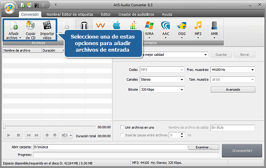266x168 pixels.
Task: Click the Avanzado button
Action: [232, 89]
